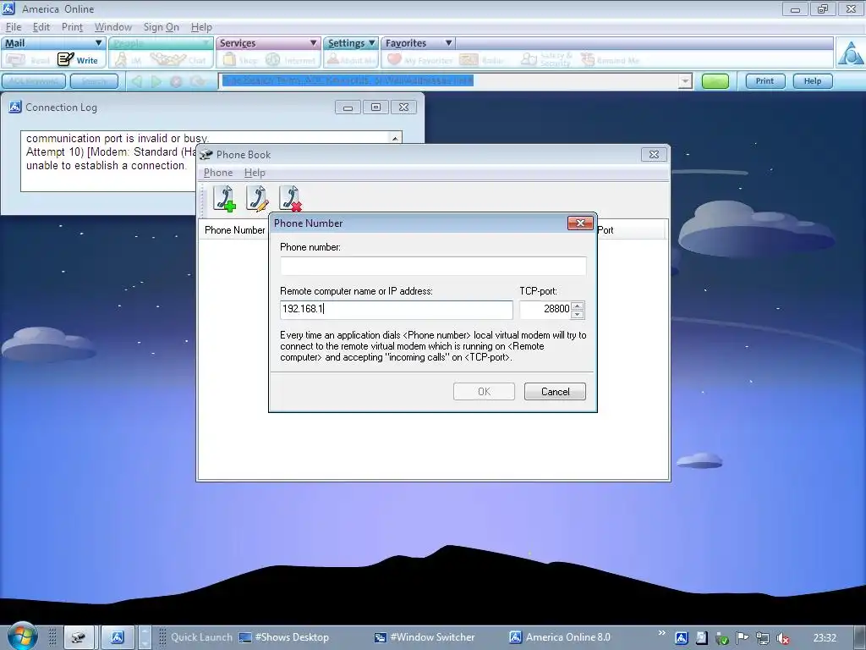Click the network tray icon
Viewport: 866px width, 650px height.
click(x=763, y=638)
